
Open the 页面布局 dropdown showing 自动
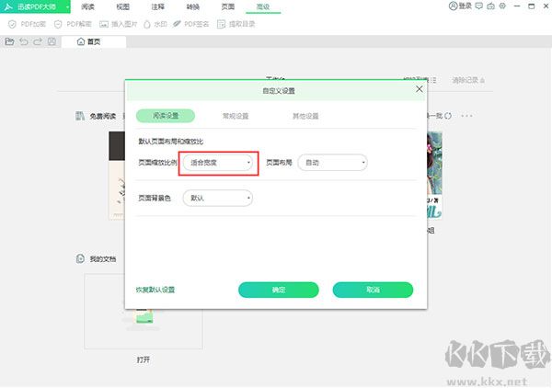[x=332, y=163]
